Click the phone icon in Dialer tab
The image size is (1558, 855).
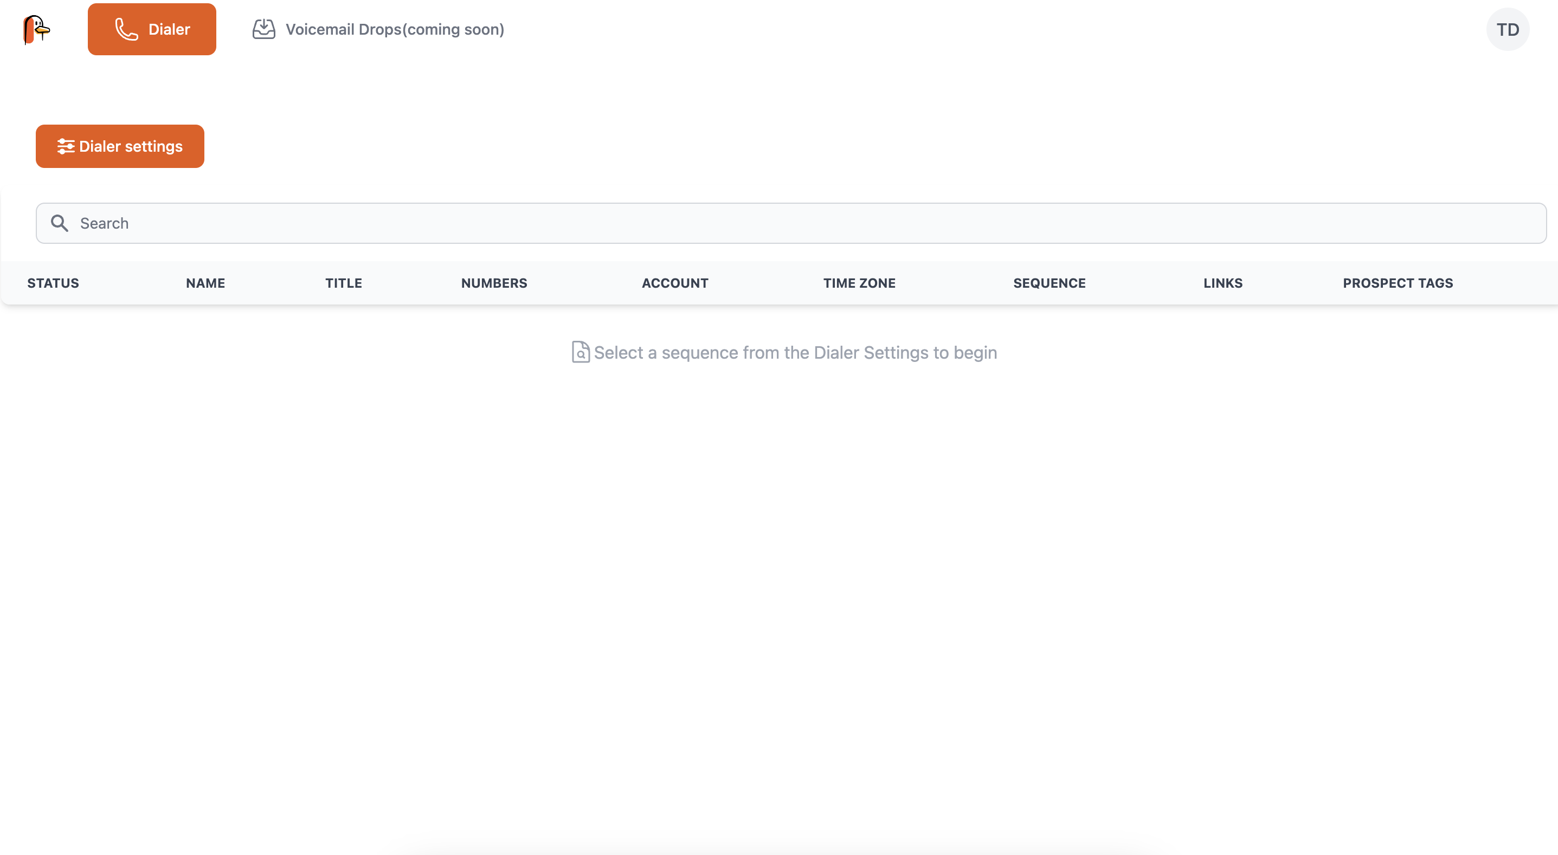pos(126,29)
